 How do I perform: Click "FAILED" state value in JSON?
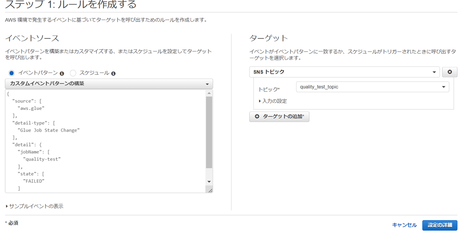pos(34,181)
